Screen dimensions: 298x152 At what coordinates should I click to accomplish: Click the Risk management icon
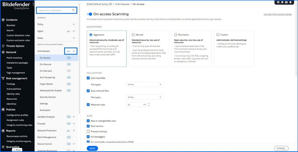(3, 78)
